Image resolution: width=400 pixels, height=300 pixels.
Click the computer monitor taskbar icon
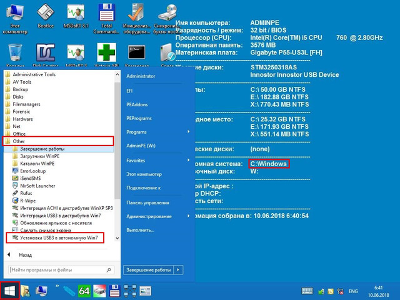[41, 291]
